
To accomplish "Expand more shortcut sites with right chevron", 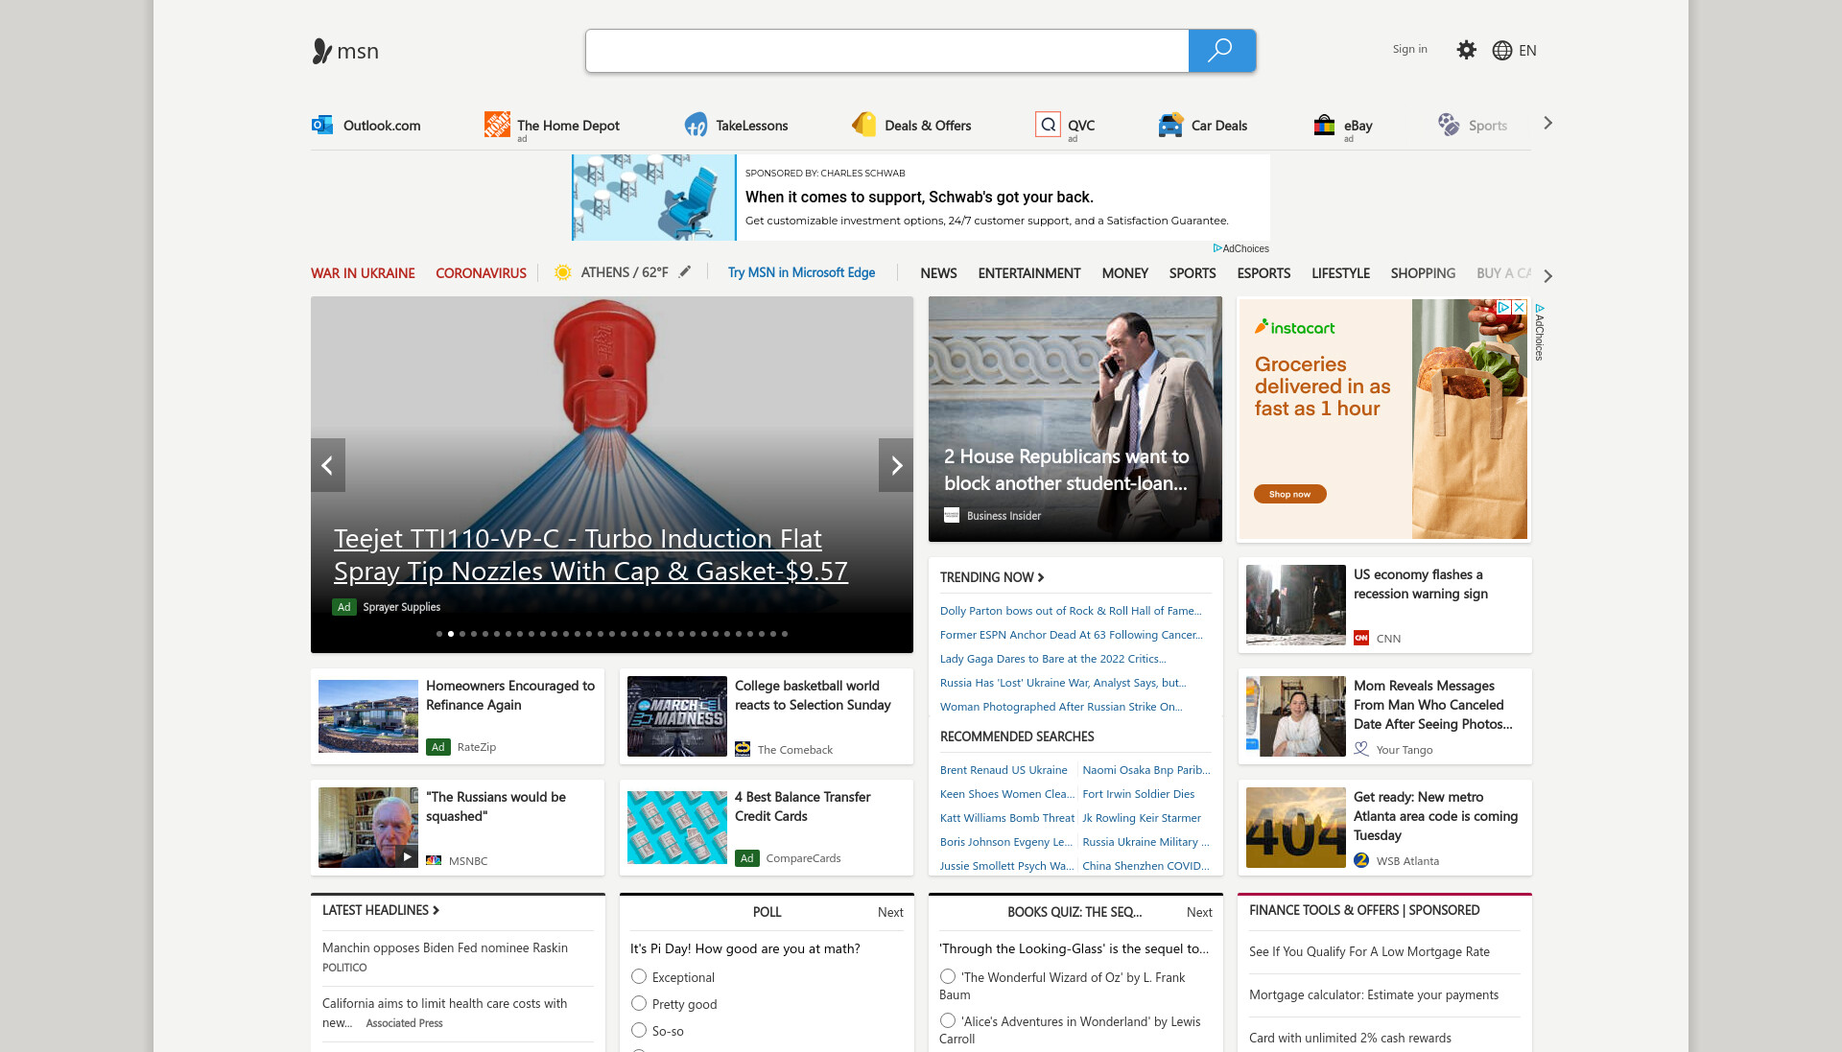I will tap(1547, 124).
